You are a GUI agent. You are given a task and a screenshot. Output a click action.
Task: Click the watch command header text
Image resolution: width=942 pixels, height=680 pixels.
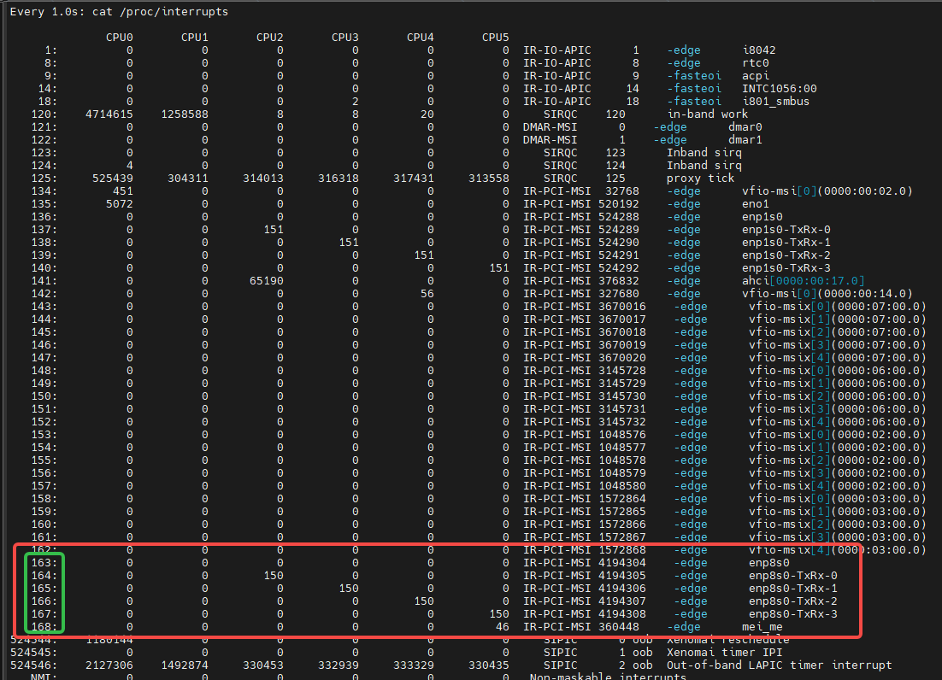click(119, 12)
